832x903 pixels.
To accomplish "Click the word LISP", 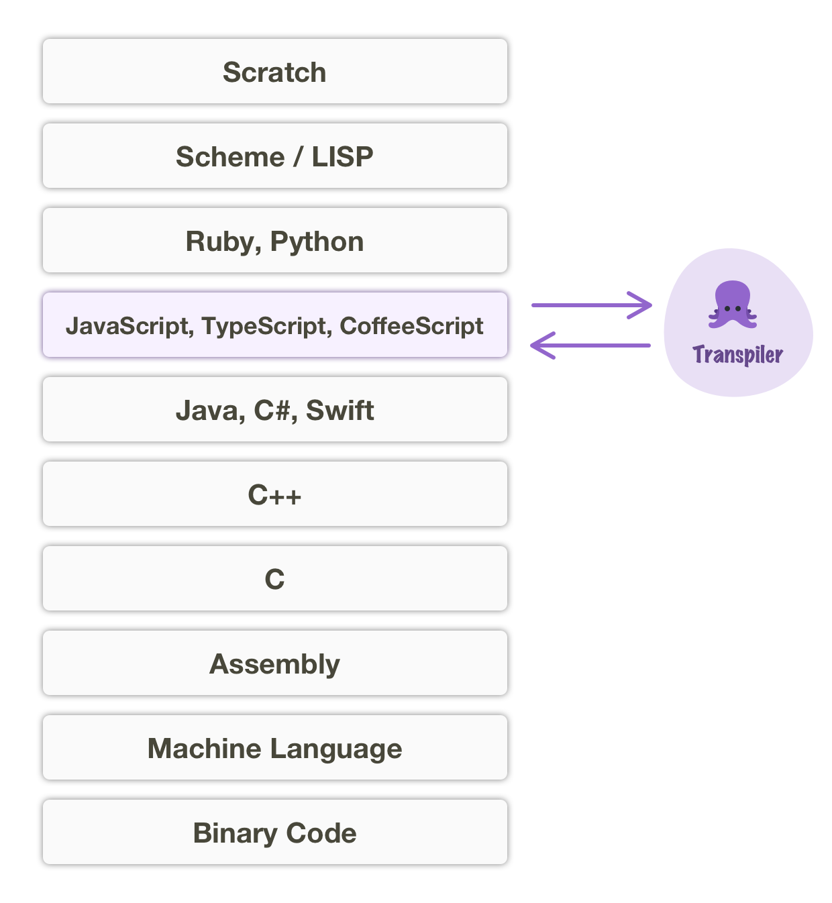I will click(x=342, y=157).
